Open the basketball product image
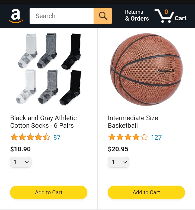This screenshot has width=195, height=210. point(146,69)
